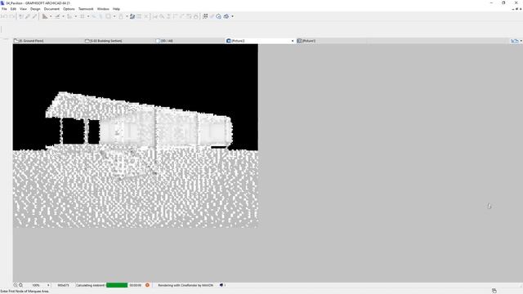Open the File menu
523x294 pixels.
coord(4,9)
